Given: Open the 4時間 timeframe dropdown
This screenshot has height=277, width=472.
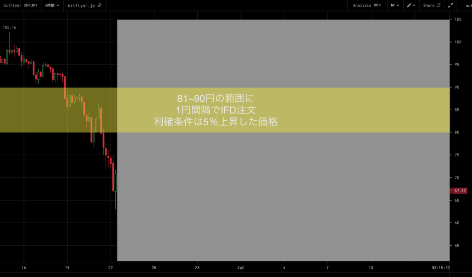Looking at the screenshot, I should pyautogui.click(x=52, y=6).
